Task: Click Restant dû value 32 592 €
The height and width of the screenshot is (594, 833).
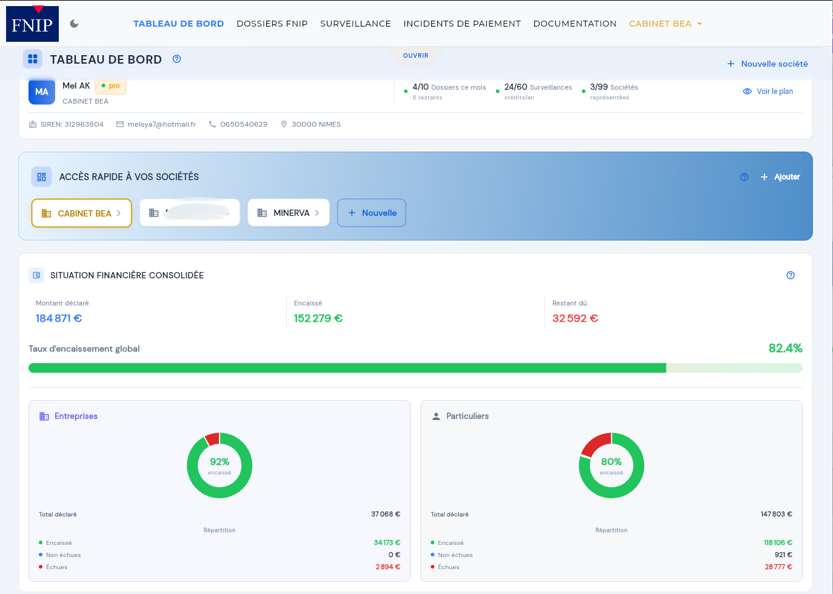Action: click(x=575, y=318)
